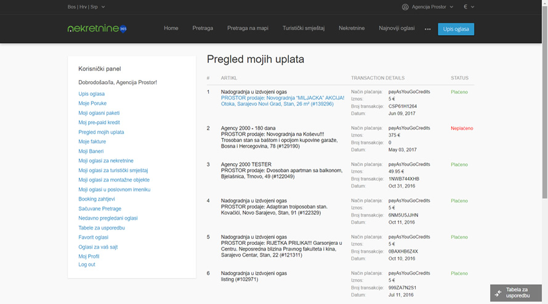Screen dimensions: 548x304
Task: Open Najnoviji oglasi in navigation bar
Action: (397, 28)
